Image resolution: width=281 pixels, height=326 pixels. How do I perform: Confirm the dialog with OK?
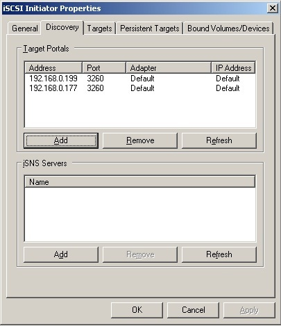click(x=137, y=310)
